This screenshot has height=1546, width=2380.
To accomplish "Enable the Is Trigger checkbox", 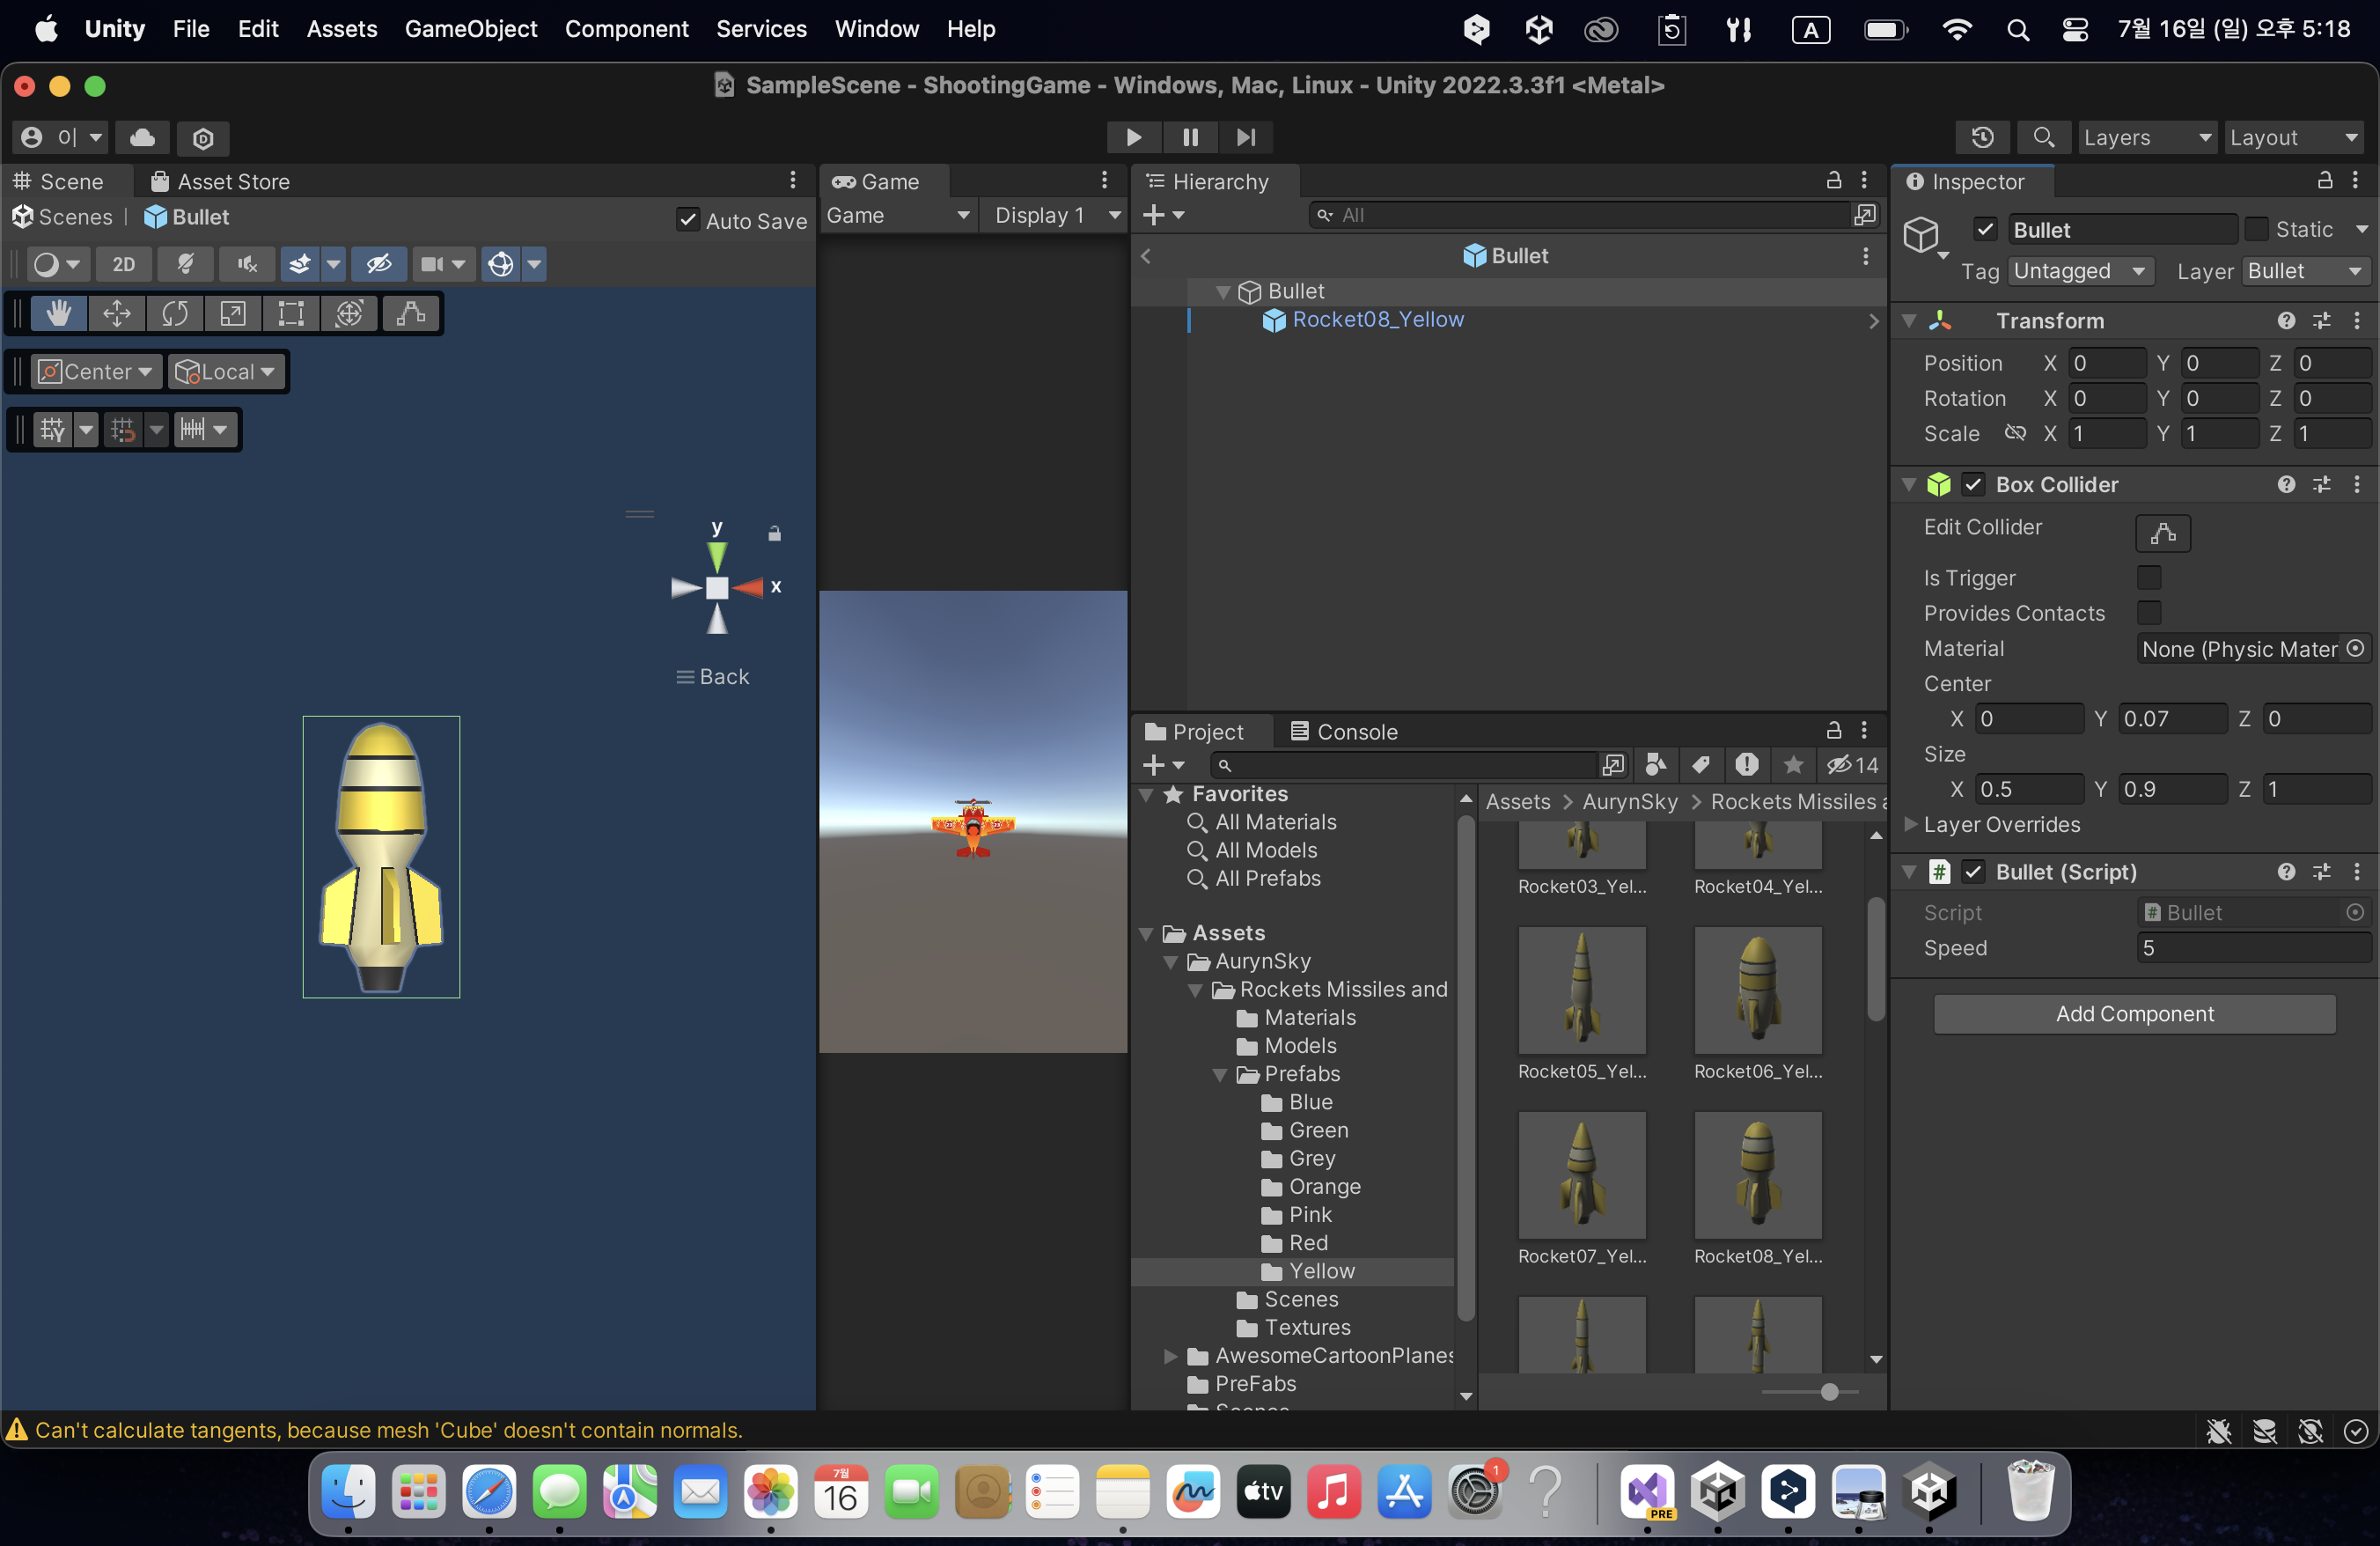I will coord(2148,578).
